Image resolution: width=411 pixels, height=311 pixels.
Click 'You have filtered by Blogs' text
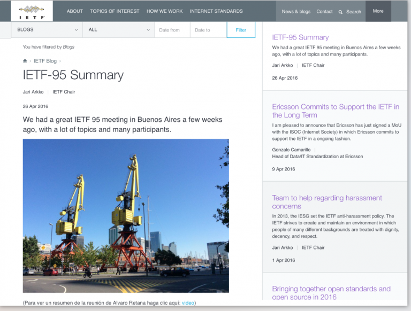(49, 47)
